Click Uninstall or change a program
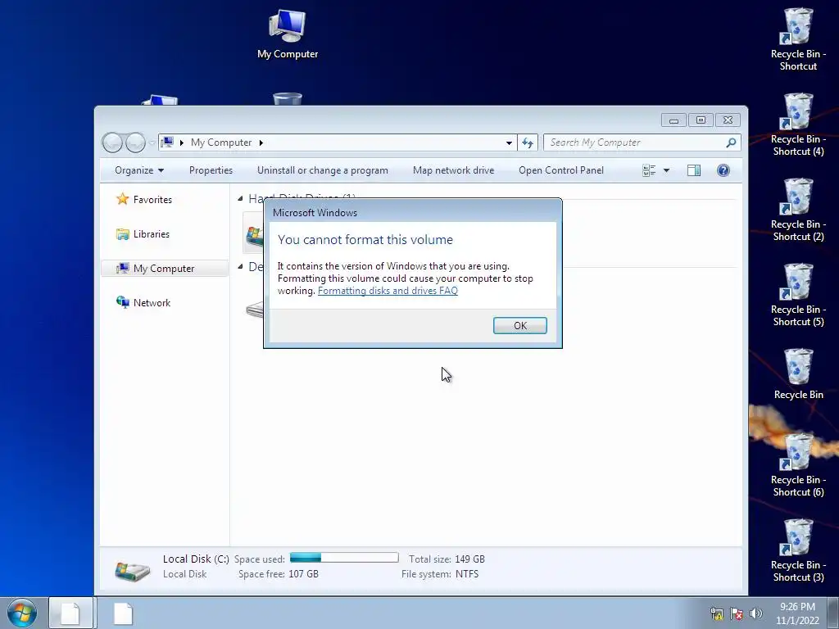Image resolution: width=839 pixels, height=629 pixels. coord(323,170)
